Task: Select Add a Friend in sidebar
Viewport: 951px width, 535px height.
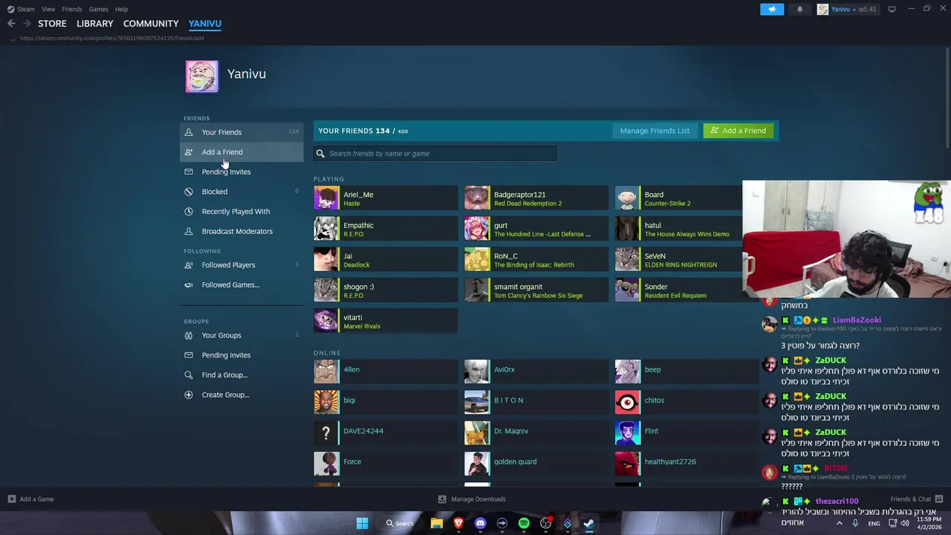Action: point(241,152)
